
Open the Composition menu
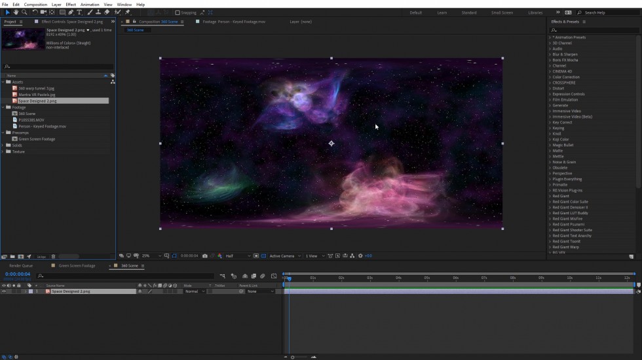[x=35, y=5]
